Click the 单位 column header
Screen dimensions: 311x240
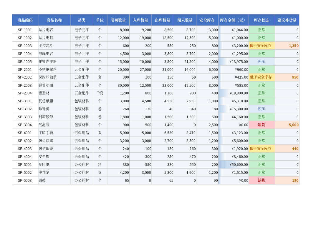[100, 20]
